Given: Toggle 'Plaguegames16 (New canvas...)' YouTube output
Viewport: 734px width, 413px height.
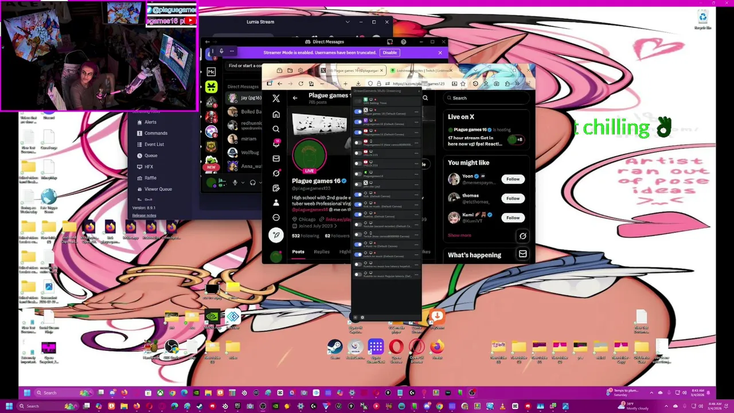Looking at the screenshot, I should click(358, 143).
